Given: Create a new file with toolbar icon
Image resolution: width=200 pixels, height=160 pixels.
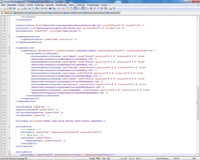Looking at the screenshot, I should 3,9.
